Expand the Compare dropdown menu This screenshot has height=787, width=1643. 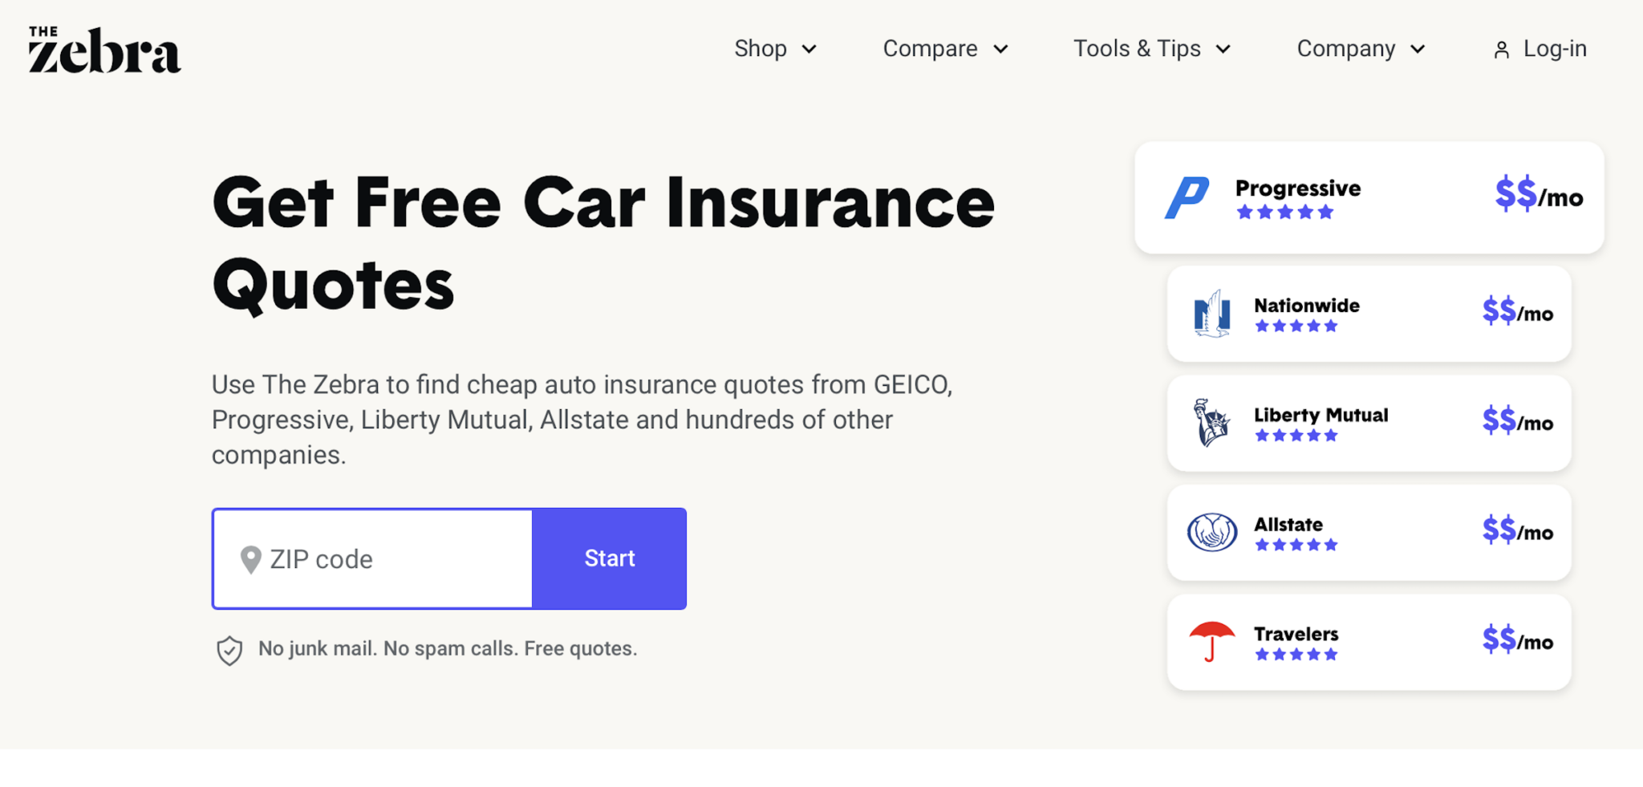945,49
